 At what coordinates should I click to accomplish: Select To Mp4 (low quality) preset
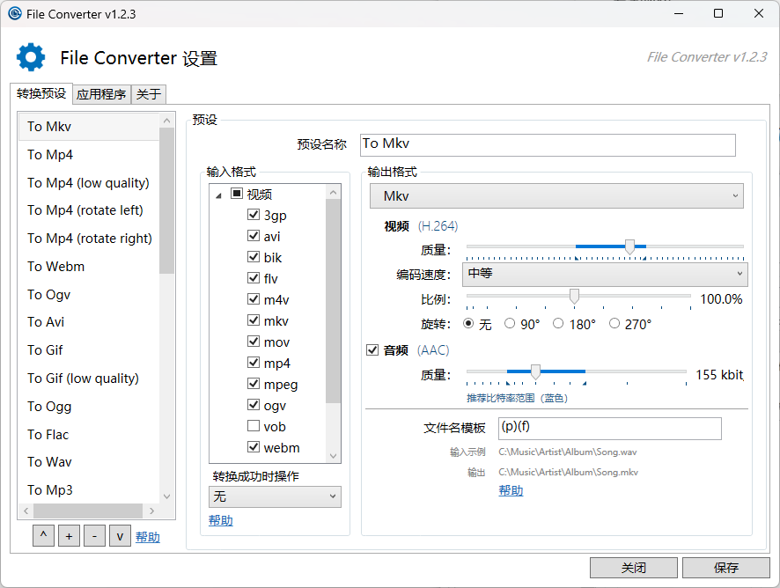click(89, 182)
